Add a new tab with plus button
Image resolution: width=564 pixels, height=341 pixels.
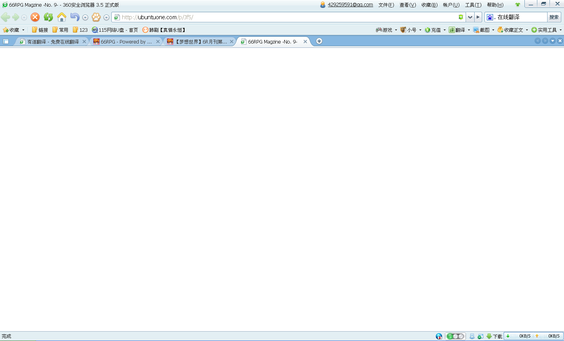point(319,41)
